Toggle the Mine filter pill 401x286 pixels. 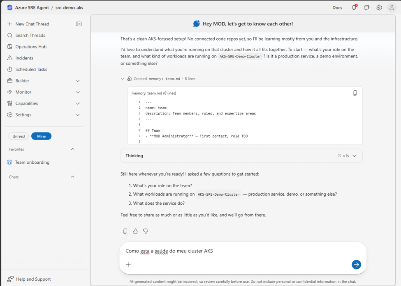coord(41,136)
